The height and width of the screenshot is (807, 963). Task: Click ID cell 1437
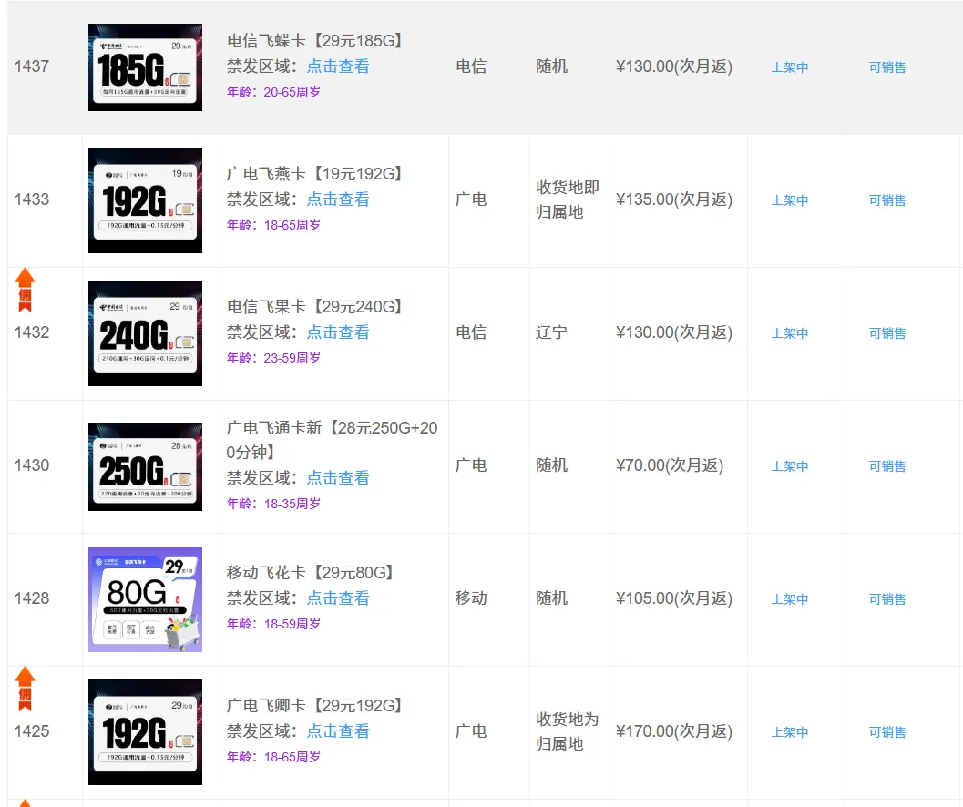[x=32, y=66]
